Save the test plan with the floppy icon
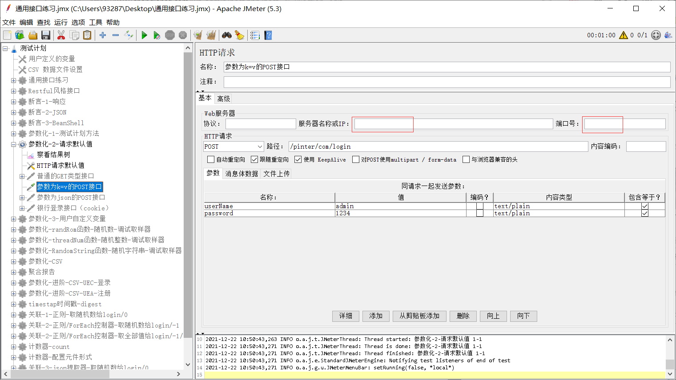 click(45, 35)
